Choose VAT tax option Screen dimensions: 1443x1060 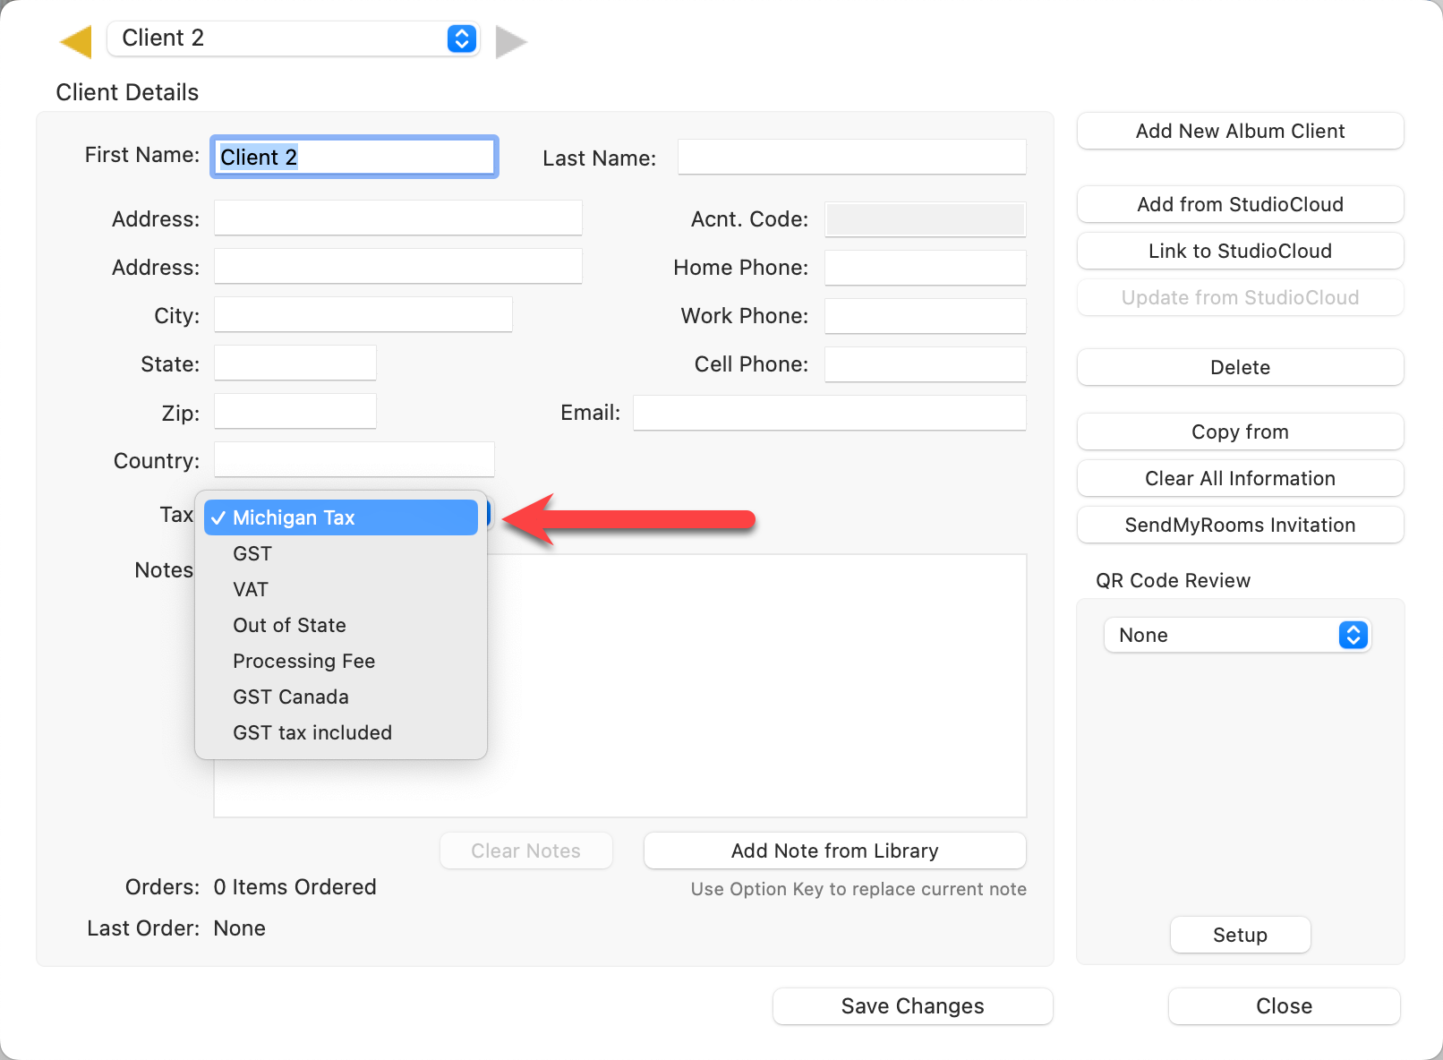[x=251, y=589]
